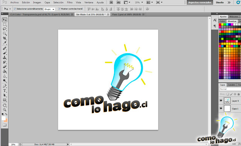This screenshot has height=146, width=241.
Task: Click the background color swatch
Action: pyautogui.click(x=6, y=121)
